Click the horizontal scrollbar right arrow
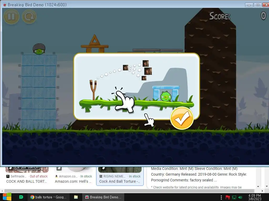 point(262,191)
